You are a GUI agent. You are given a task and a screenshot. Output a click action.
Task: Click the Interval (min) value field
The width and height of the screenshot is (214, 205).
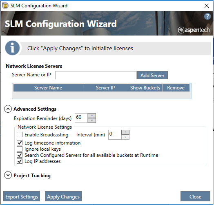pos(115,135)
